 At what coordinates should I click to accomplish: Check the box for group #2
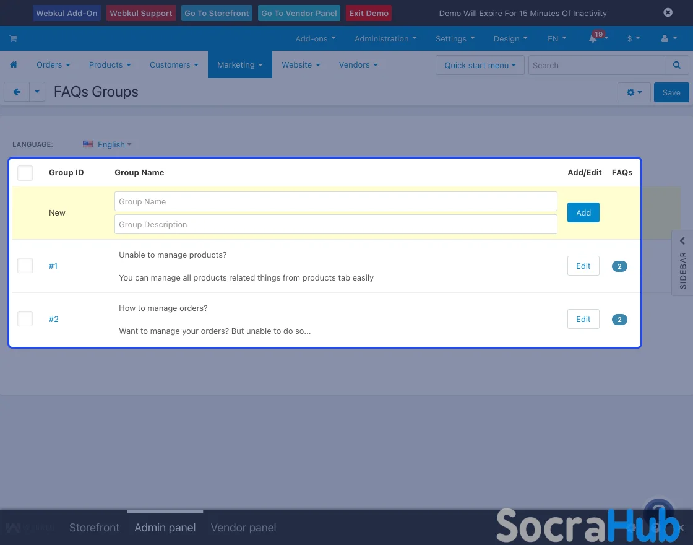[25, 319]
